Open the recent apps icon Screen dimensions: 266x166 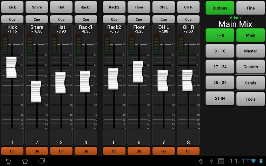[x=42, y=161]
